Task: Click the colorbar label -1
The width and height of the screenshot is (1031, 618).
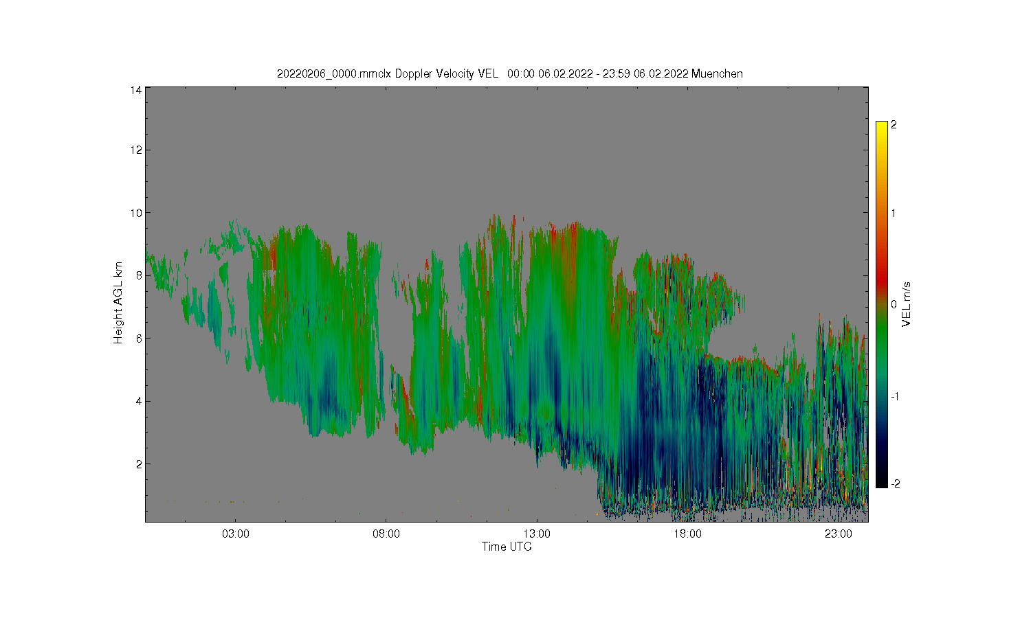Action: point(895,396)
